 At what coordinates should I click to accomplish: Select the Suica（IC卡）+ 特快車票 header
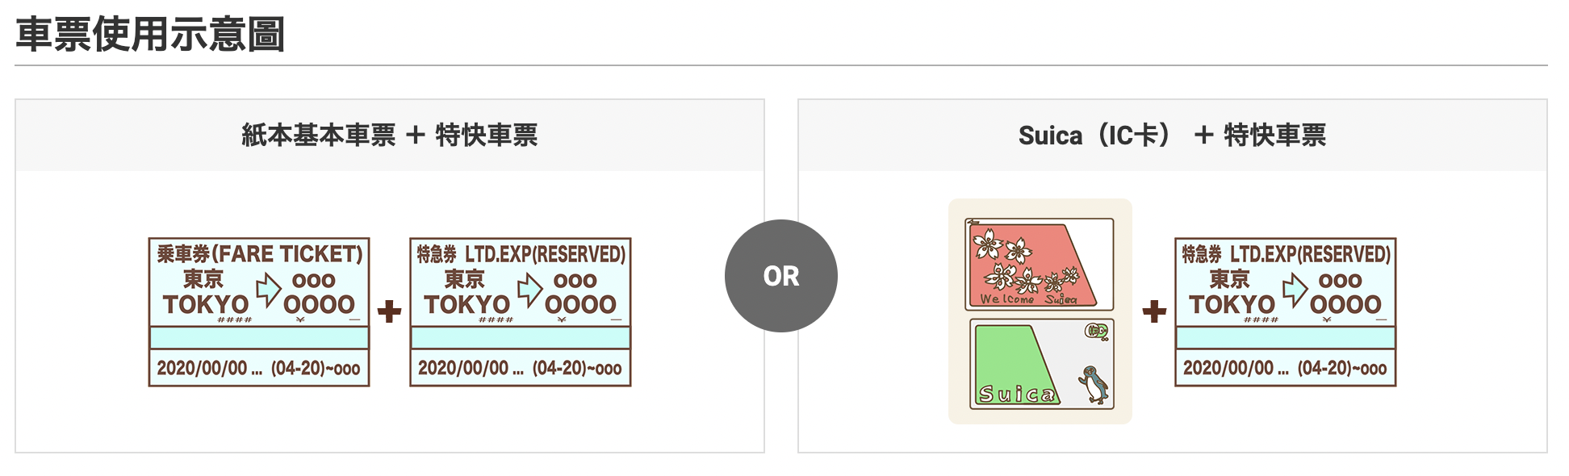[x=1172, y=135]
